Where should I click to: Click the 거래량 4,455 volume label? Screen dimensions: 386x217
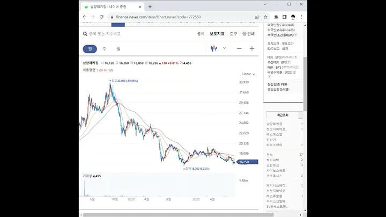92,176
